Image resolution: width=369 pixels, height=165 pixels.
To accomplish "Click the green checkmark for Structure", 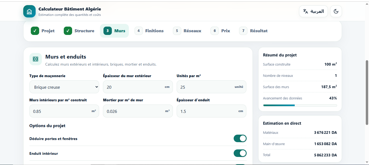I will click(x=68, y=31).
